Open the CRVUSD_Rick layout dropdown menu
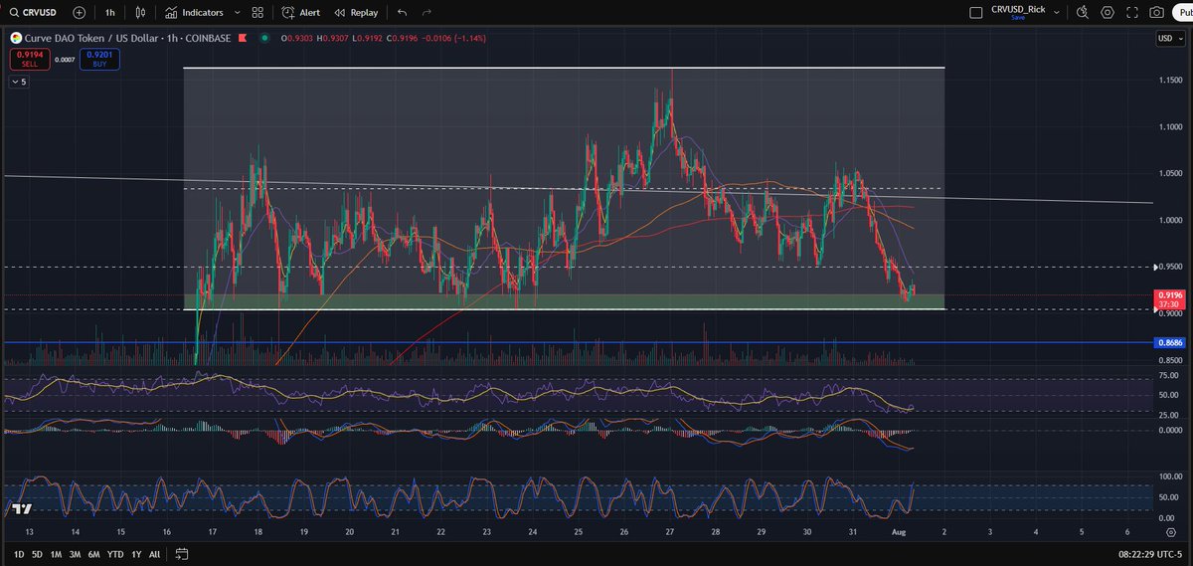1193x566 pixels. (x=1056, y=12)
